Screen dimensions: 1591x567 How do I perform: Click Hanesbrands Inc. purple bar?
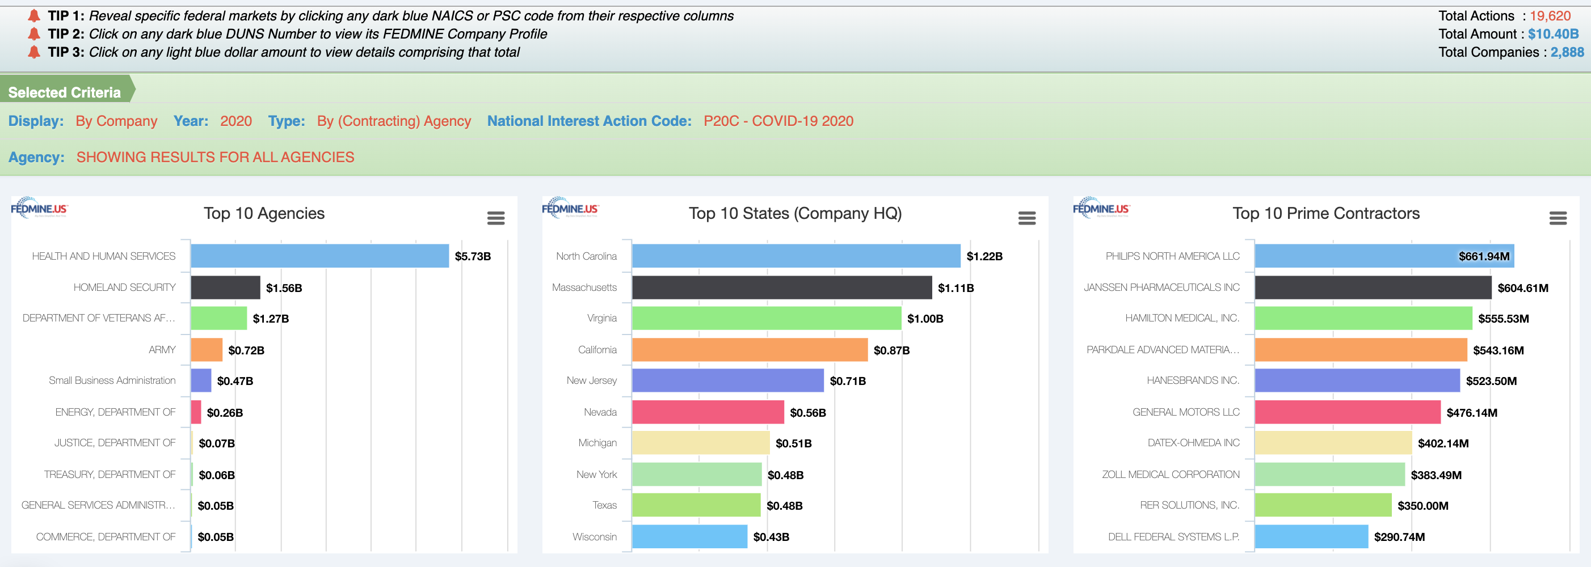(1358, 380)
